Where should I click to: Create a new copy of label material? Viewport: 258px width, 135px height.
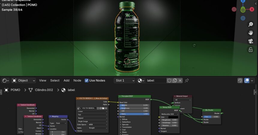click(x=175, y=80)
